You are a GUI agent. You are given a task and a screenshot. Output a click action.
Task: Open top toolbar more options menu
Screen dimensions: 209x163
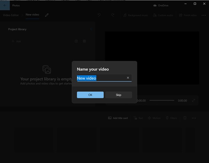point(203,15)
